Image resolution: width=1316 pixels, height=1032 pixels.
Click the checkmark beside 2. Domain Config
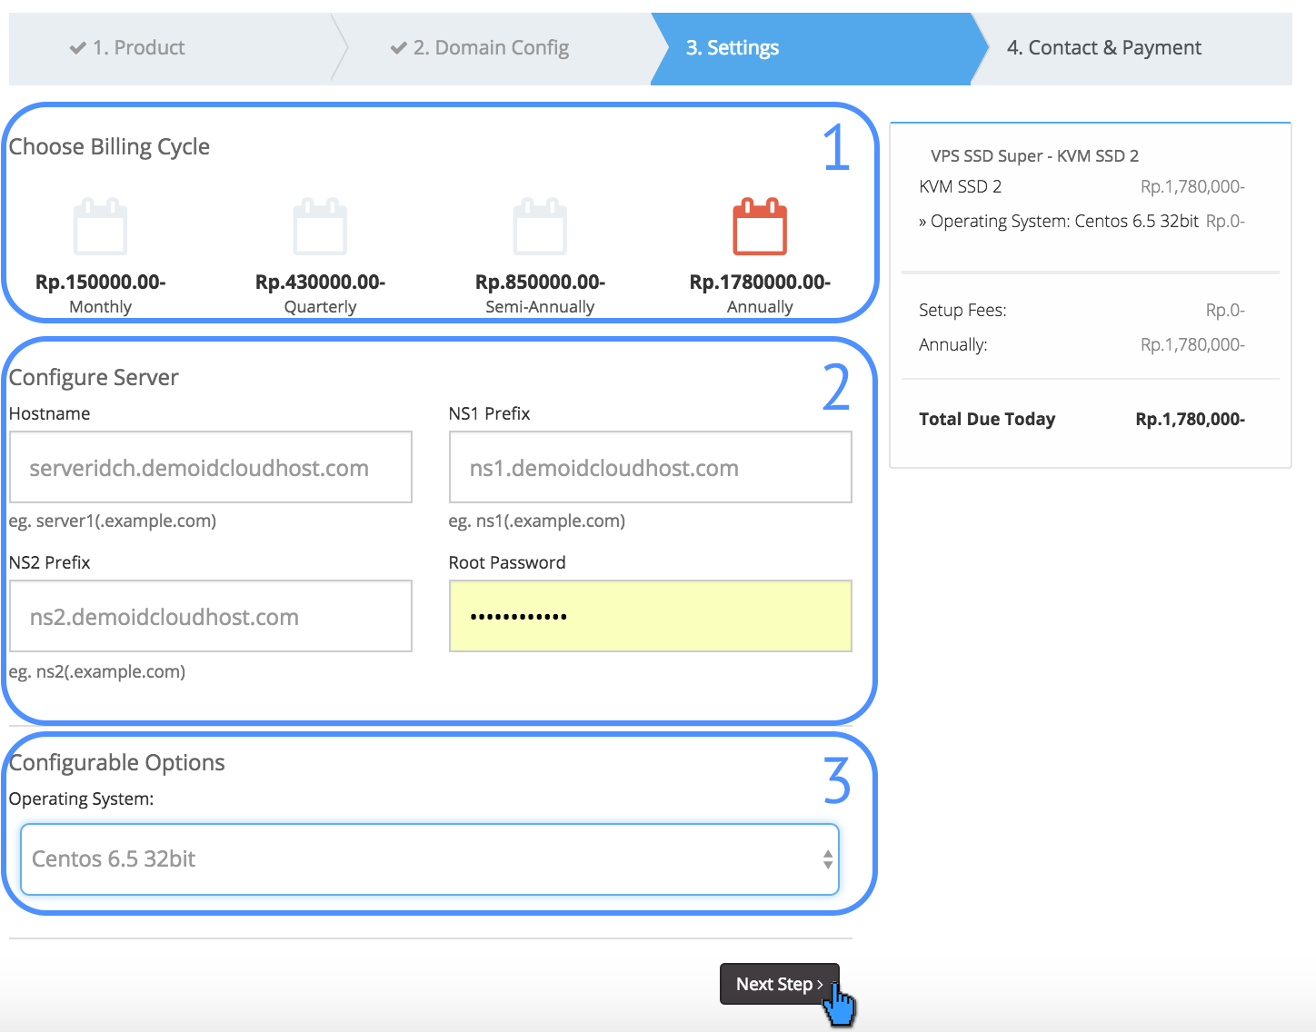[398, 48]
